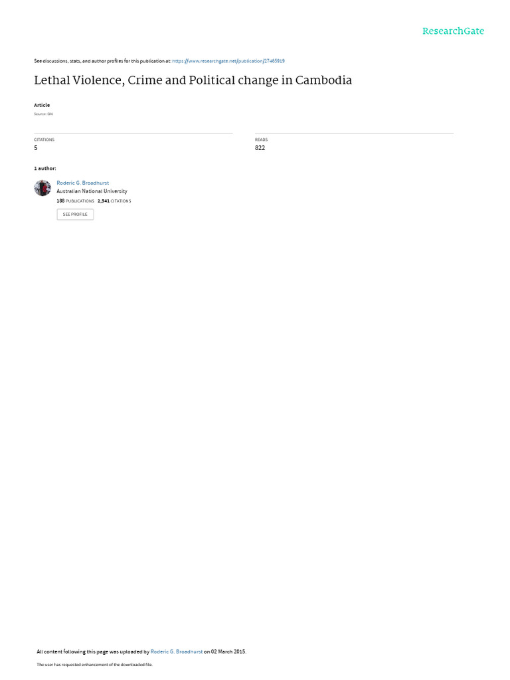510x680 pixels.
Task: Click the 822 reads count
Action: (260, 148)
